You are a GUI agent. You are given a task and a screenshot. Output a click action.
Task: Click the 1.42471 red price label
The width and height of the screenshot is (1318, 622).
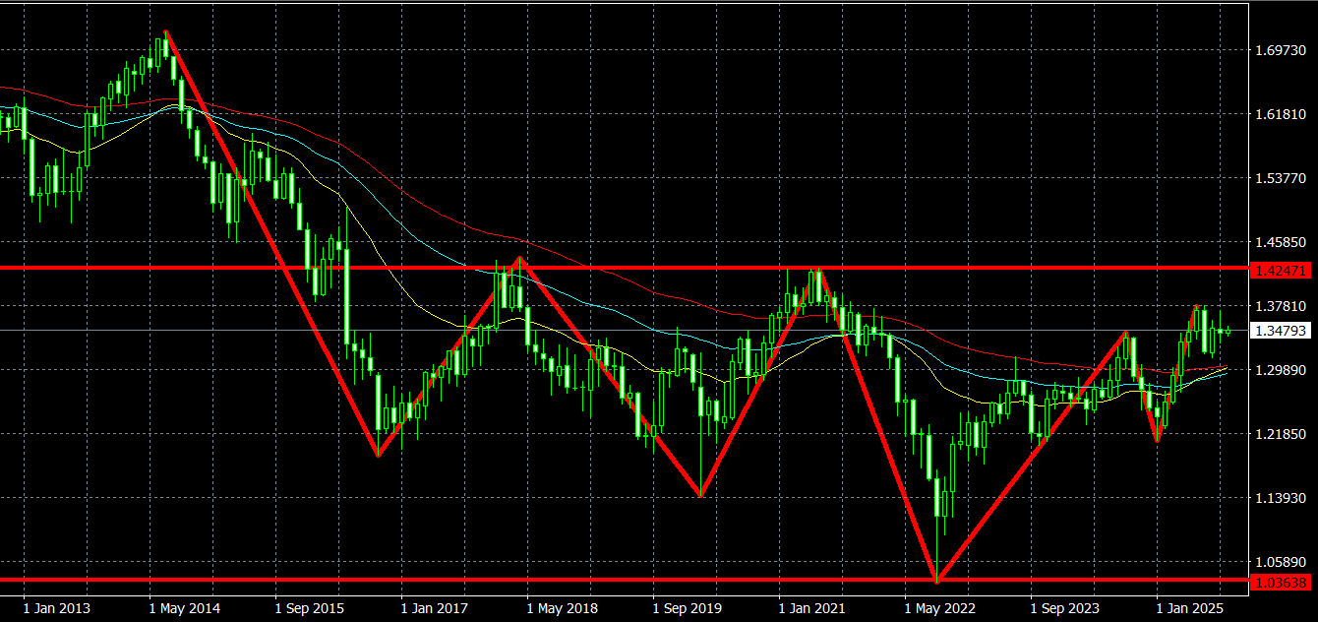point(1280,269)
